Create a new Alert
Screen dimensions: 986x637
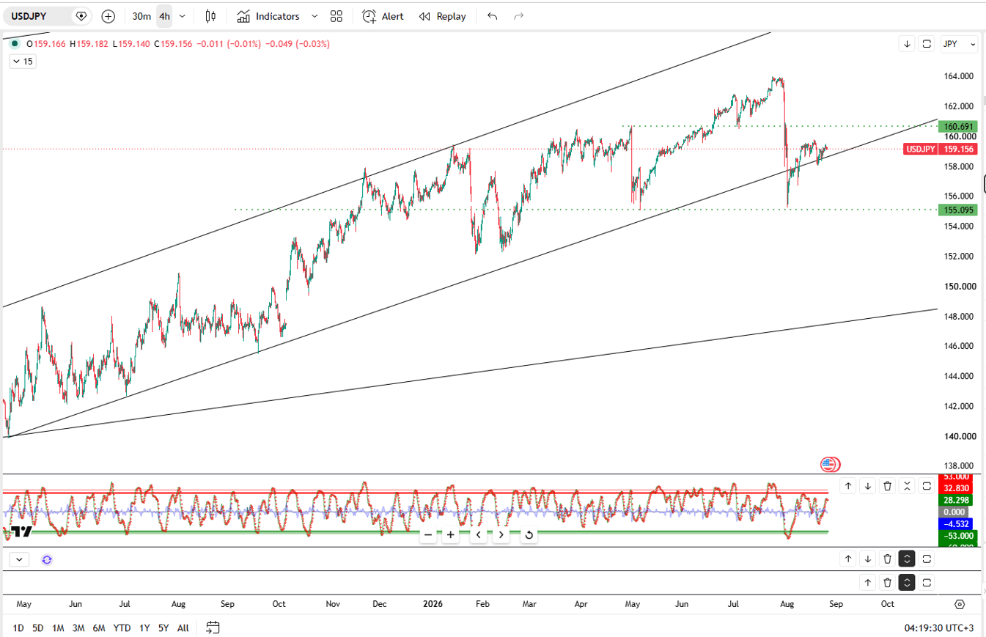point(383,16)
